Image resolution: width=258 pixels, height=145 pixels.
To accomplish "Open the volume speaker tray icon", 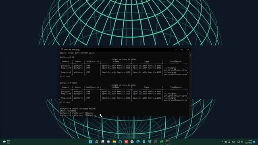I will tap(242, 142).
